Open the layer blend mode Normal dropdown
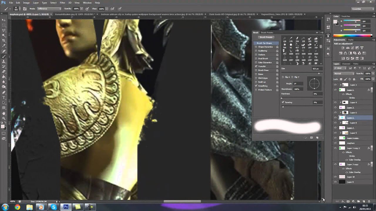 click(x=344, y=74)
